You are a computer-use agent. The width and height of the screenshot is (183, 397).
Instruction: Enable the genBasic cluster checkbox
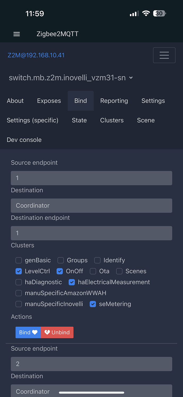19,260
